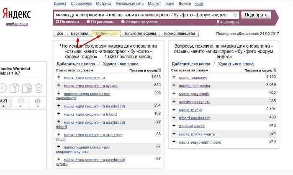Open Рекламная сеть in top navigation
The image size is (293, 175).
tap(129, 3)
